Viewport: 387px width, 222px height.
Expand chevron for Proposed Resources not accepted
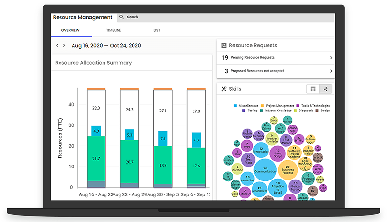click(331, 71)
